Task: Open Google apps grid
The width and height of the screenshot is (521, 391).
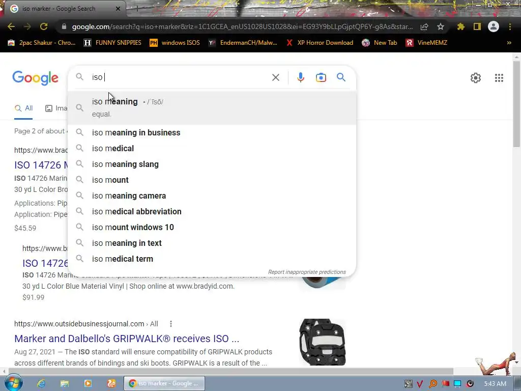Action: click(499, 78)
